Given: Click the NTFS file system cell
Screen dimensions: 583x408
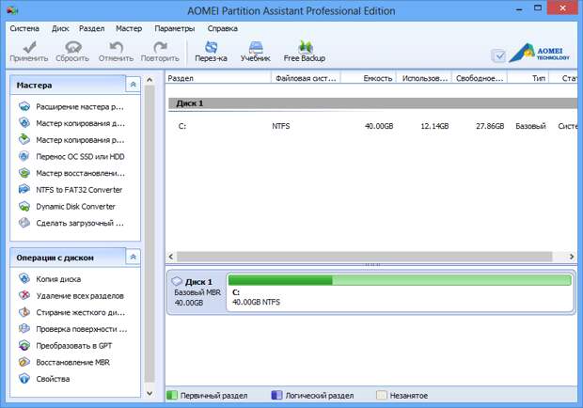Looking at the screenshot, I should 281,126.
